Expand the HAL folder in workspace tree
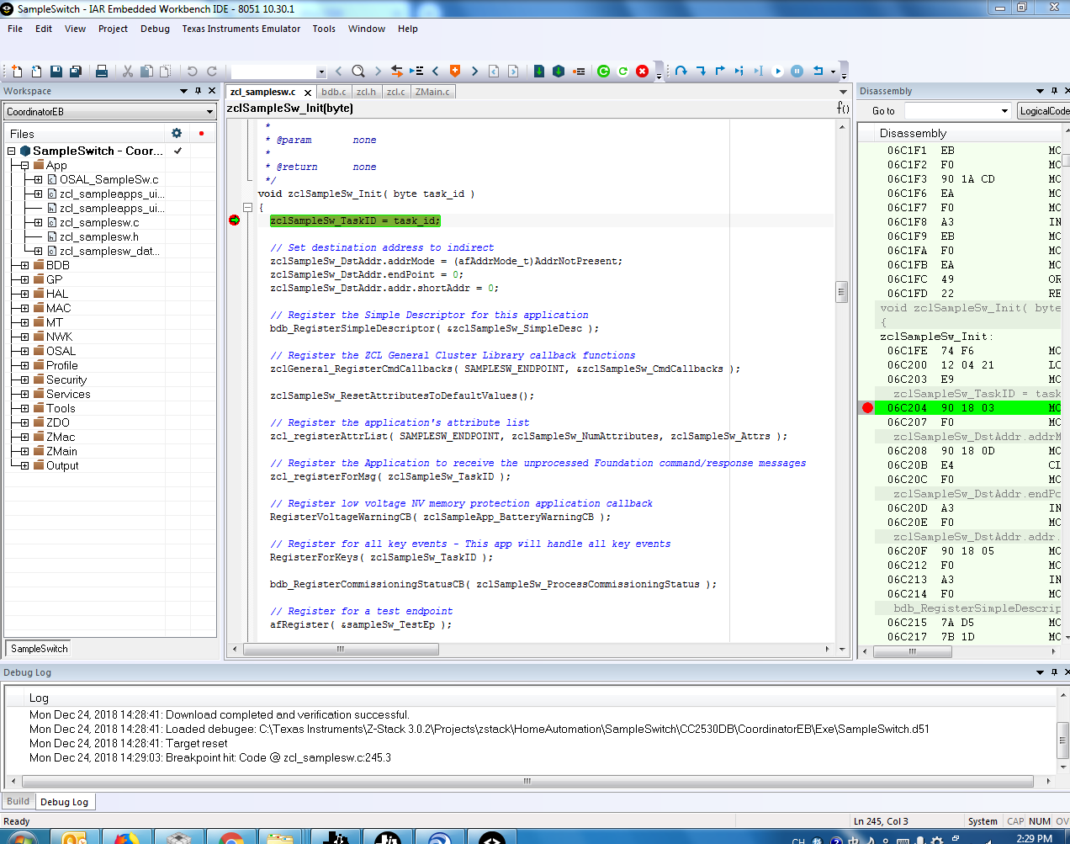Viewport: 1070px width, 844px height. pyautogui.click(x=25, y=294)
